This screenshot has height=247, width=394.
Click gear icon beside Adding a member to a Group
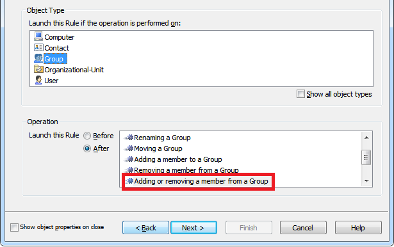[x=129, y=159]
